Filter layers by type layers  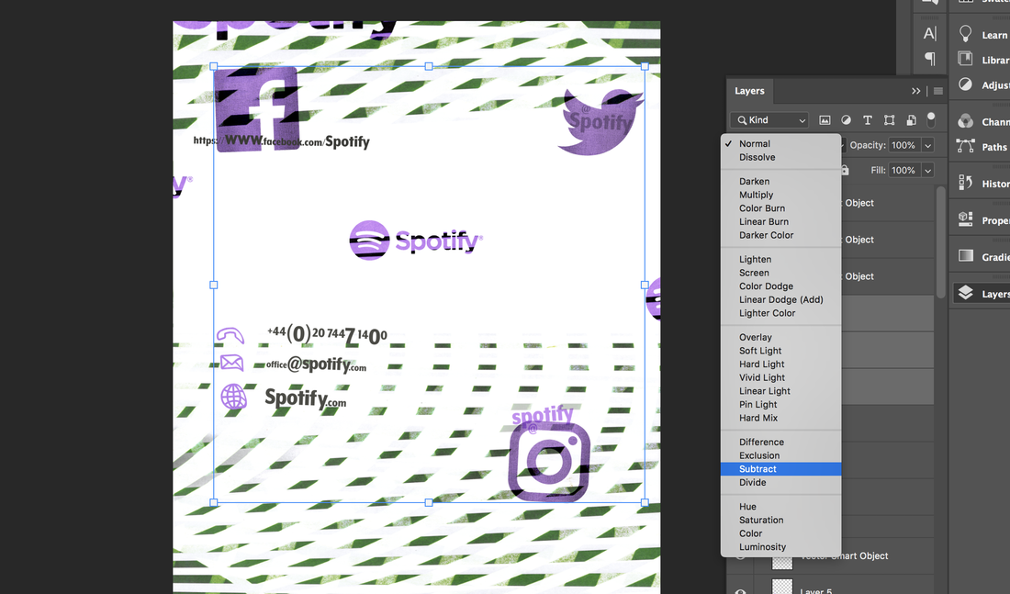point(868,120)
